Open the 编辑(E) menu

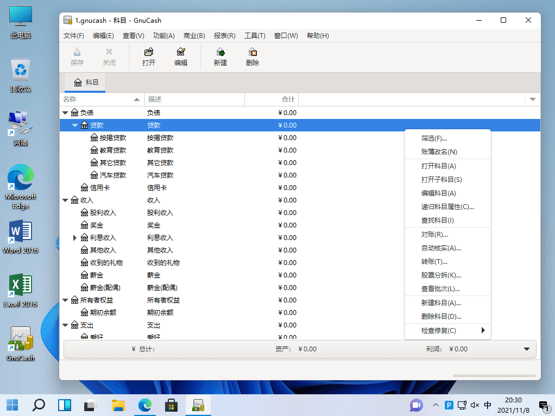tap(103, 36)
